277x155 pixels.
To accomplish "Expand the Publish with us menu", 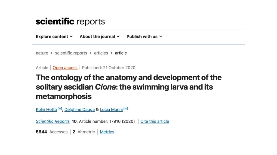I will [144, 36].
